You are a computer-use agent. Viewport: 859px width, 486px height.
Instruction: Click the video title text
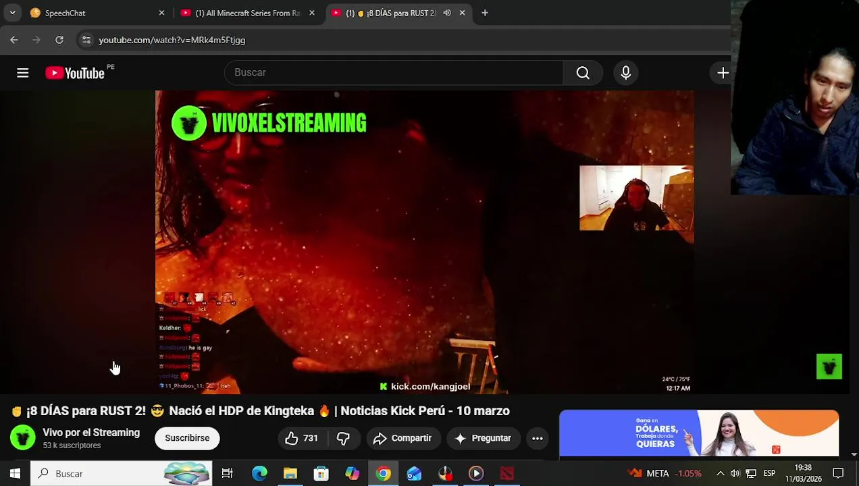click(261, 411)
